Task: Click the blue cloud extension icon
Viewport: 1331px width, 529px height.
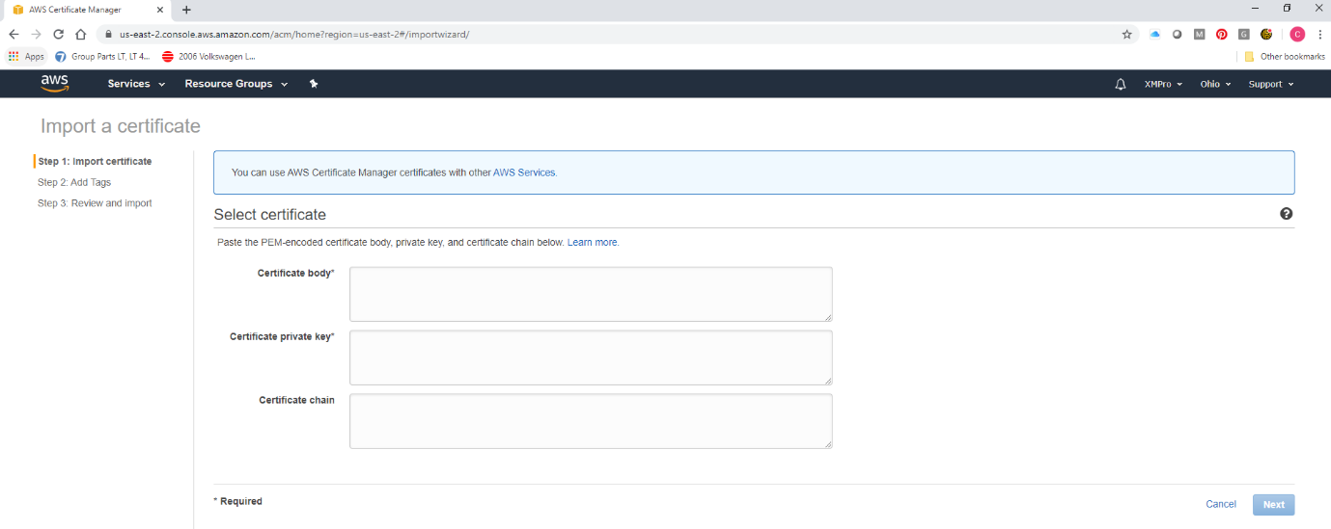Action: (1154, 34)
